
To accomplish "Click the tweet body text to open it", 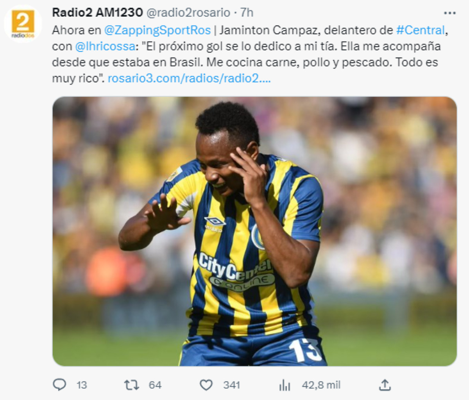I will [x=250, y=54].
